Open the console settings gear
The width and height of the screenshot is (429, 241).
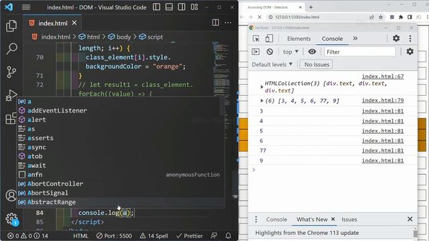tap(410, 52)
